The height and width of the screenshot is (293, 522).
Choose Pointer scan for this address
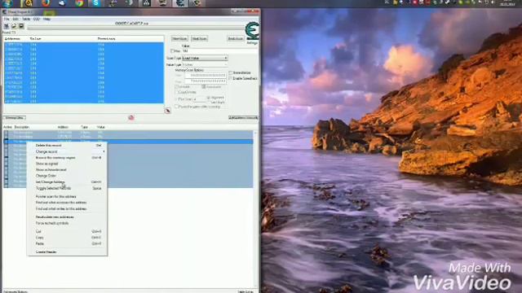tap(67, 196)
